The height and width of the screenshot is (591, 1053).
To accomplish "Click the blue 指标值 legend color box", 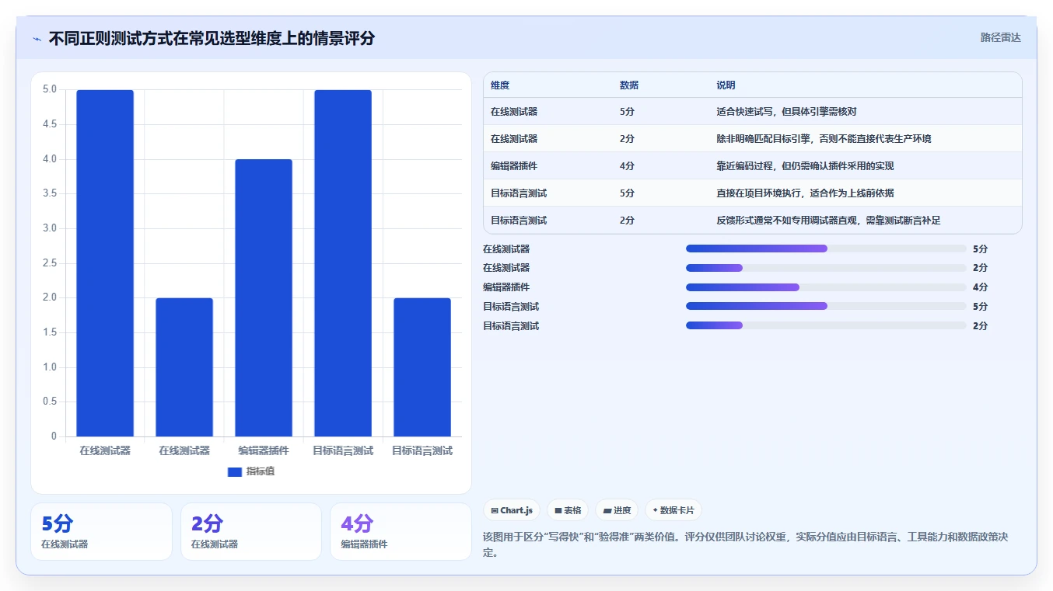I will coord(235,471).
